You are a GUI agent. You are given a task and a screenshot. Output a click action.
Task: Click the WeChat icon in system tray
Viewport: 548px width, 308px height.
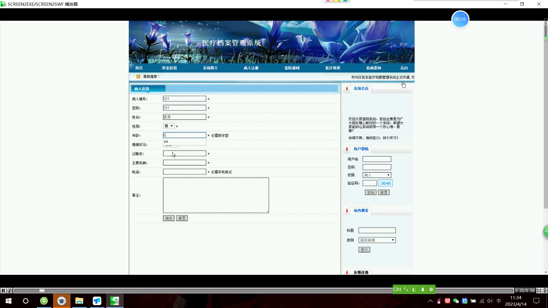[456, 301]
